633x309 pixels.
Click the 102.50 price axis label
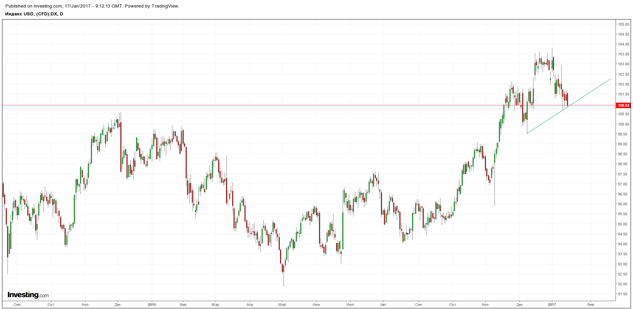pos(623,74)
